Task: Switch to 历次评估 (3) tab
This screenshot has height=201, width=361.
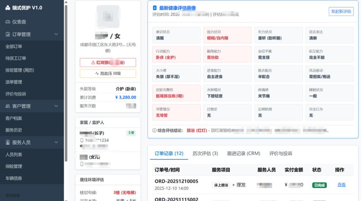Action: [205, 153]
